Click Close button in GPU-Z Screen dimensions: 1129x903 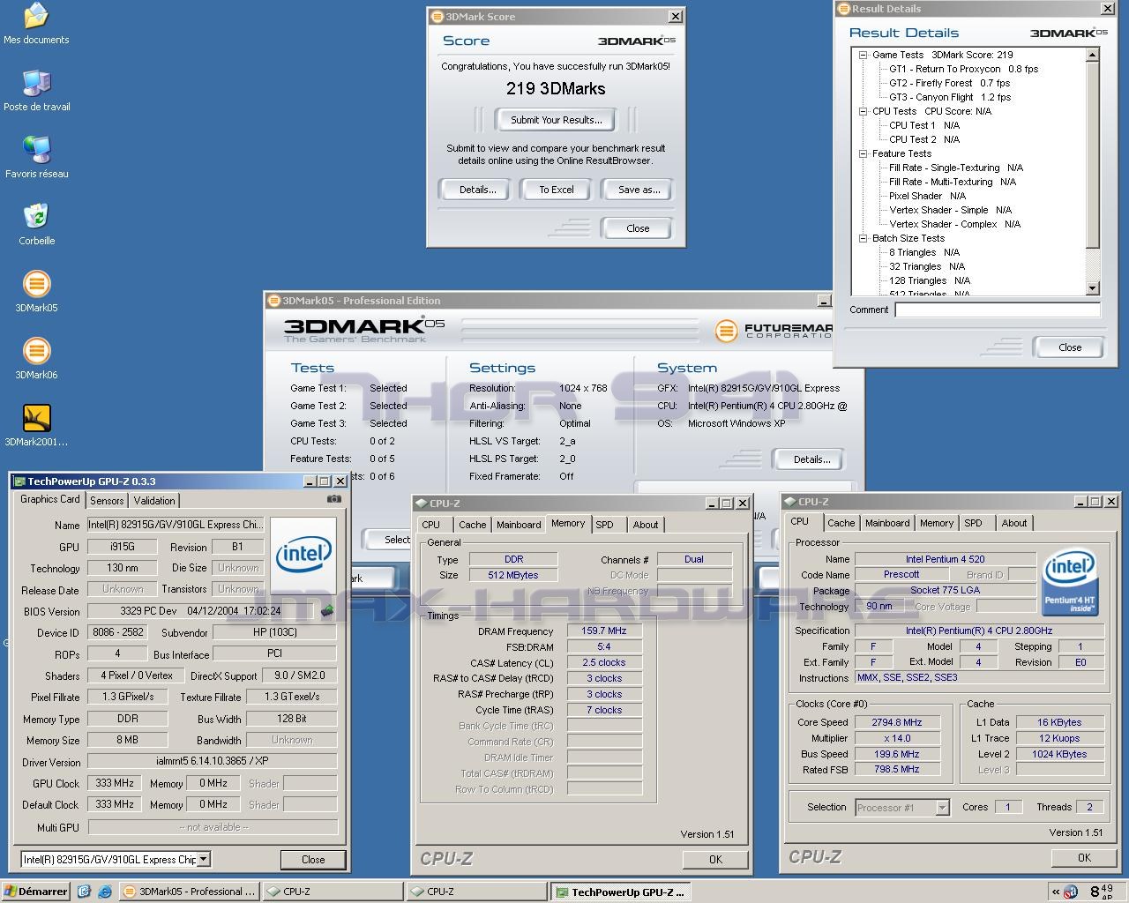point(313,860)
